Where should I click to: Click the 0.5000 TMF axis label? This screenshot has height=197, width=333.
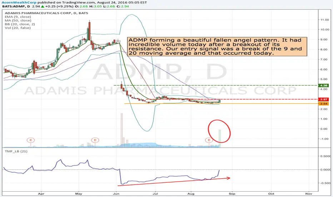326,156
